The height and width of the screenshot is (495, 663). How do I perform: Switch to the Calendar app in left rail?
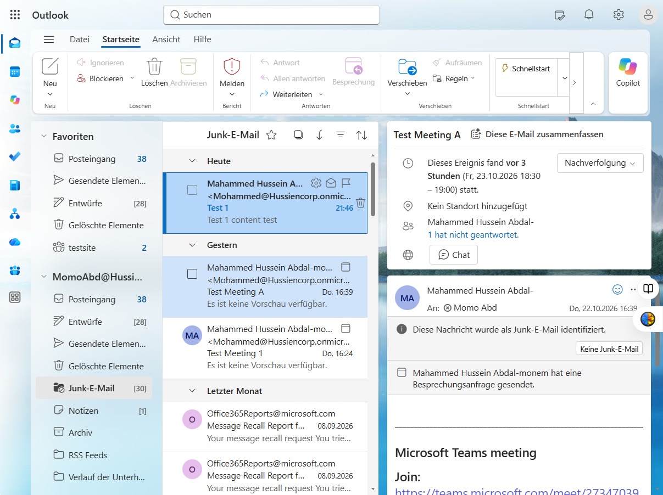[x=15, y=71]
